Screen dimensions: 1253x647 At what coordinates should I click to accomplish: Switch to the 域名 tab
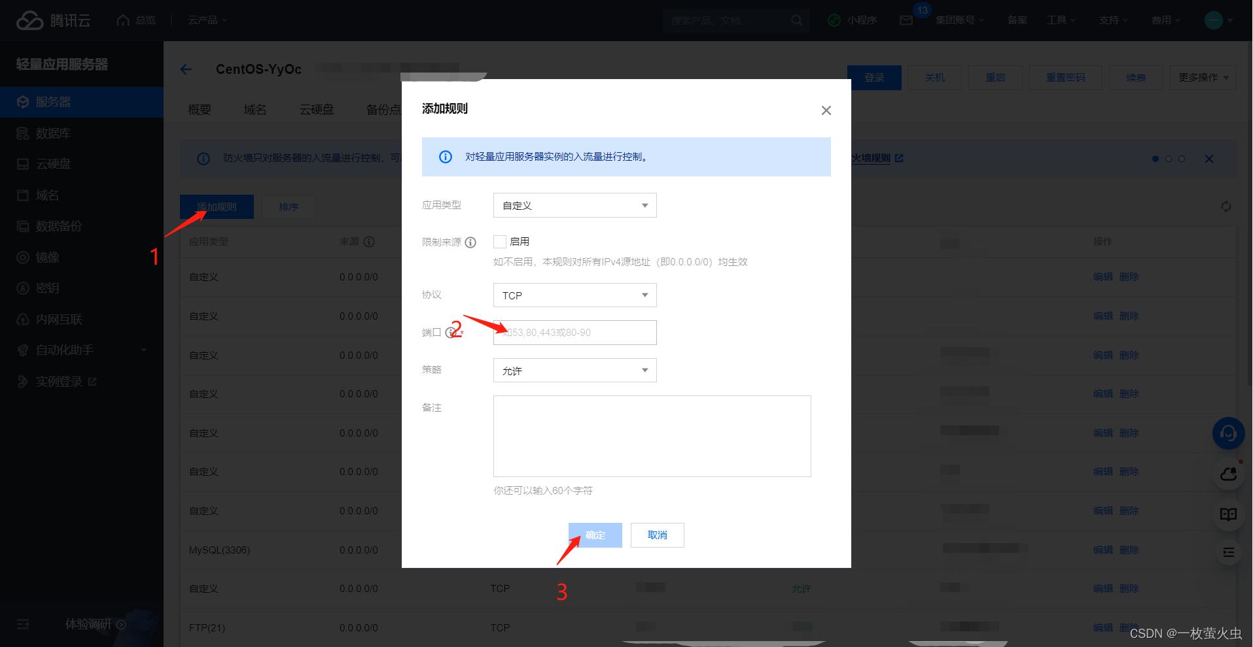(x=255, y=110)
